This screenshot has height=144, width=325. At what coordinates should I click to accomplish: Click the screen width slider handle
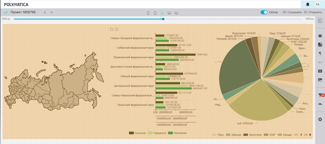163,19
